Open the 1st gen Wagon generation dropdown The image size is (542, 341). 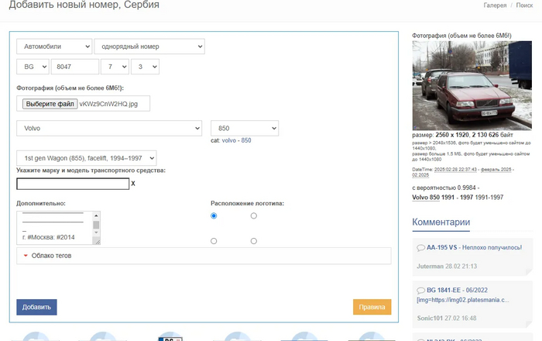[x=87, y=157]
